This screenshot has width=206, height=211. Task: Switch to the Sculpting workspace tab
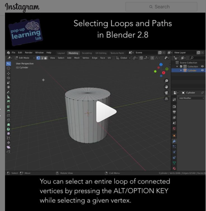87,53
